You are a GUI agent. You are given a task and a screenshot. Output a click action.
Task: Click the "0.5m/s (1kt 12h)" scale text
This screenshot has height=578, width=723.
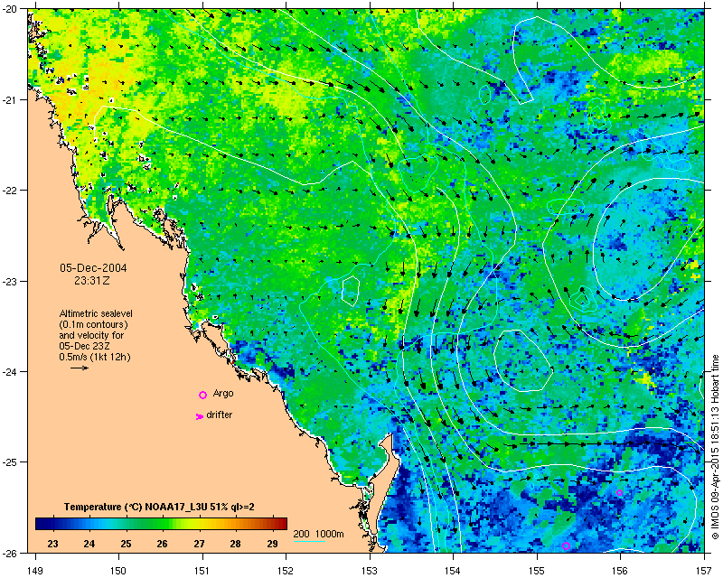tap(95, 357)
